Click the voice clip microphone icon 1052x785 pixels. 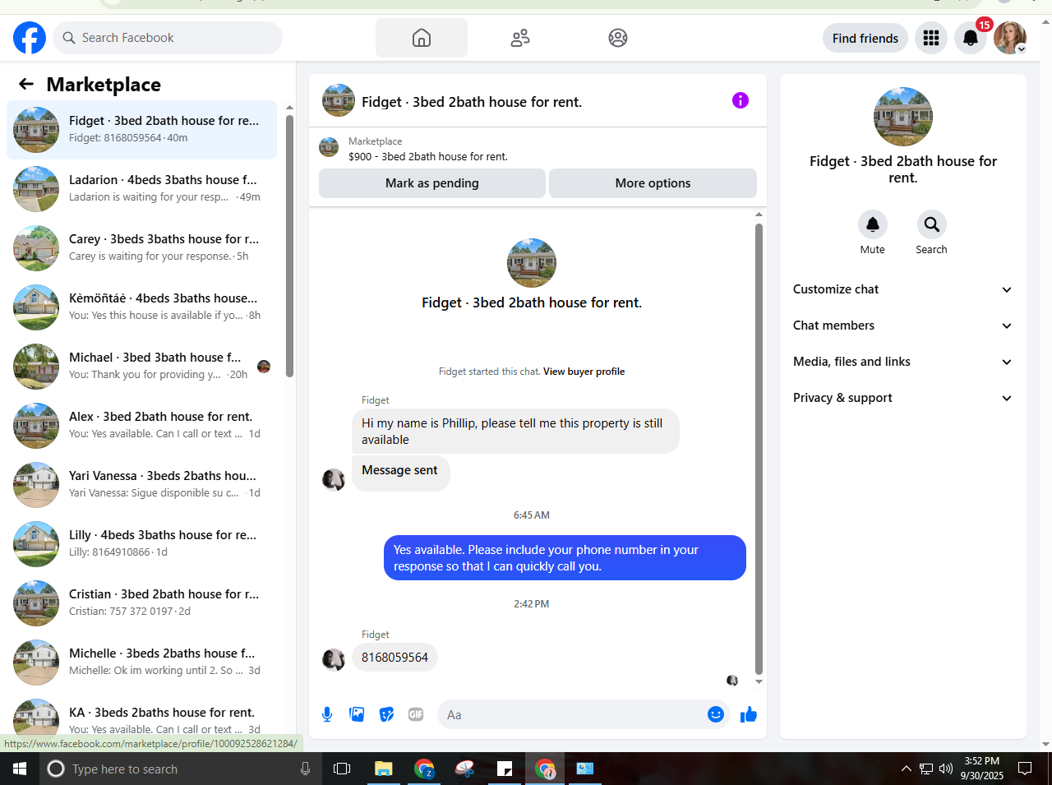click(x=327, y=714)
